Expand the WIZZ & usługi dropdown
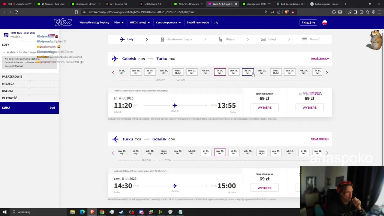 (x=139, y=22)
